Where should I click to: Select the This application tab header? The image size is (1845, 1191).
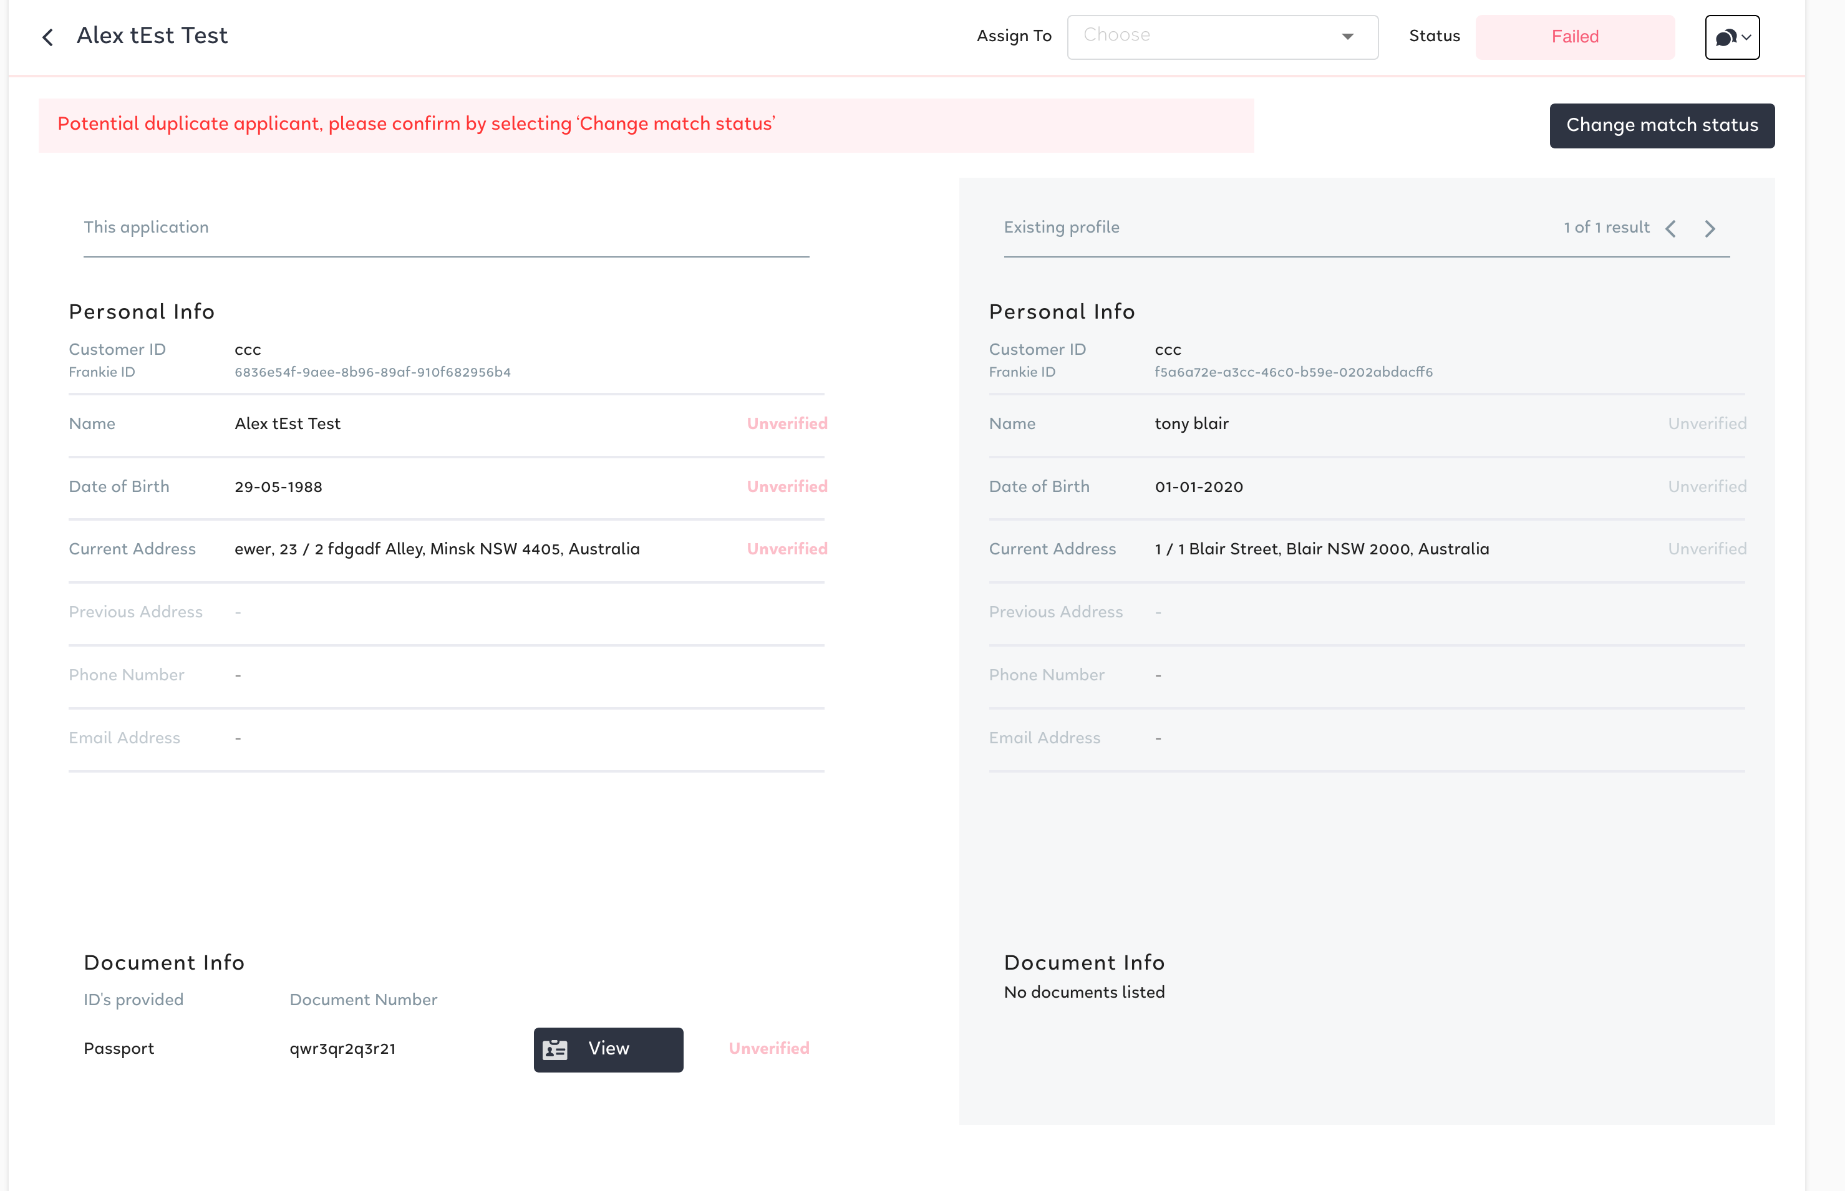pyautogui.click(x=146, y=228)
